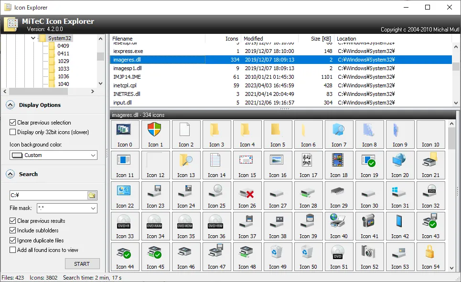Choose the Icon 2 blank document
Viewport: 461px width, 282px height.
tap(186, 135)
